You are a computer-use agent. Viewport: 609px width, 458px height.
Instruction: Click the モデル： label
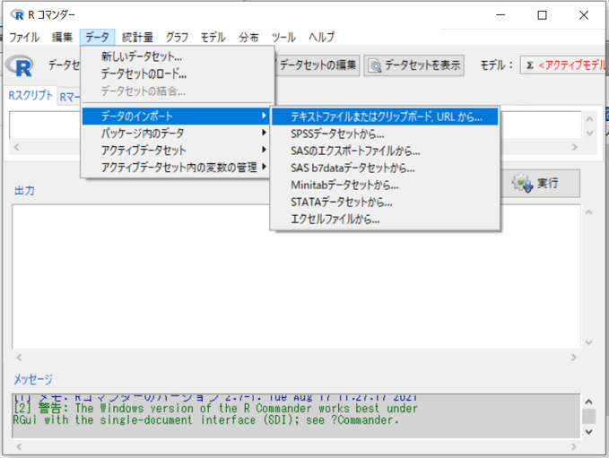[x=497, y=65]
